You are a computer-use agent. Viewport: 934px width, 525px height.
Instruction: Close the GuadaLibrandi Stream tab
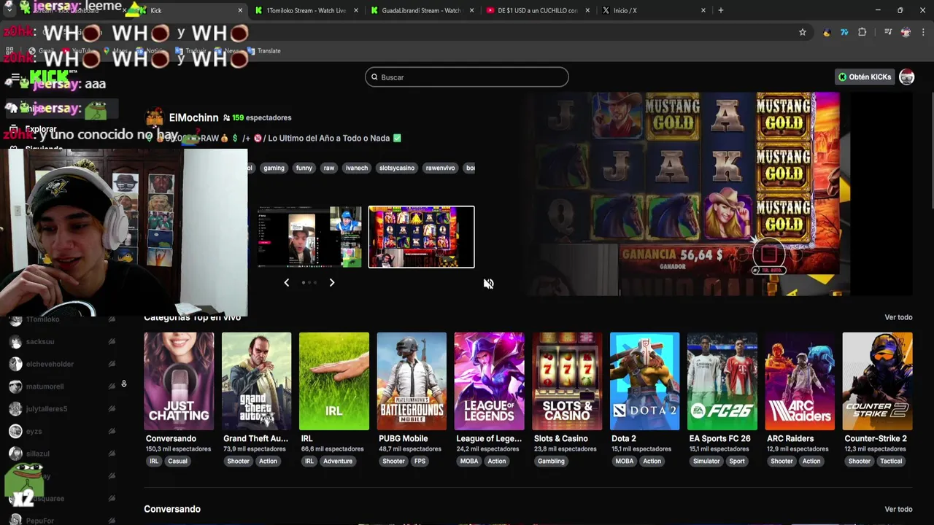(x=471, y=10)
